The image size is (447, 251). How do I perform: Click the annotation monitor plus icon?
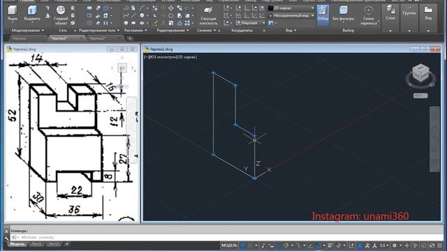tap(407, 245)
